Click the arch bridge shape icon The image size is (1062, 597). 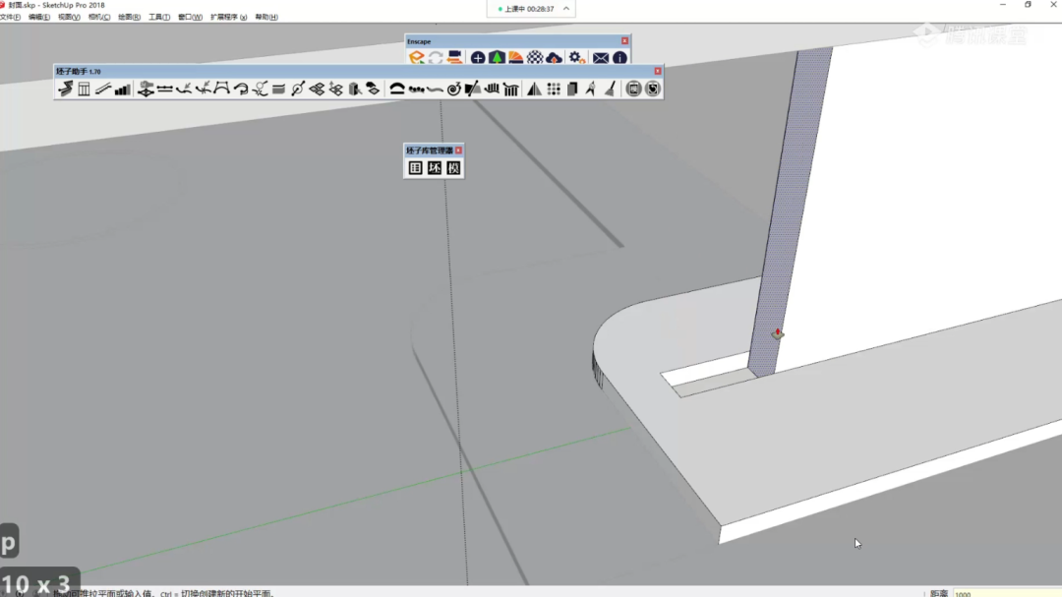point(221,89)
